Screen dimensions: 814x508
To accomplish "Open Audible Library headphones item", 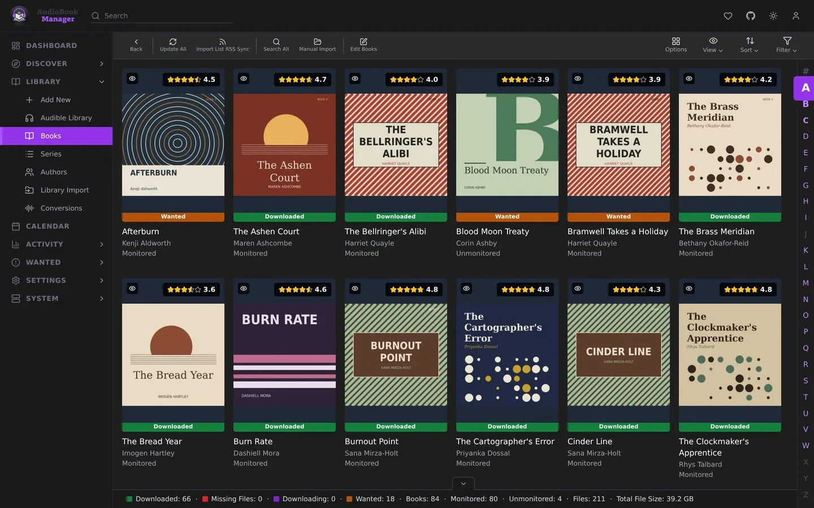I will 57,118.
